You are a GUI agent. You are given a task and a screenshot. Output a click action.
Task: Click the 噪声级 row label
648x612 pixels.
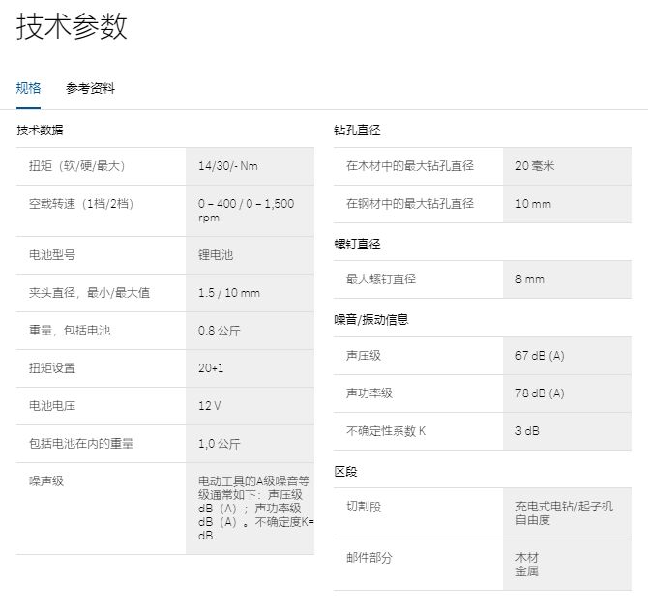pos(46,481)
